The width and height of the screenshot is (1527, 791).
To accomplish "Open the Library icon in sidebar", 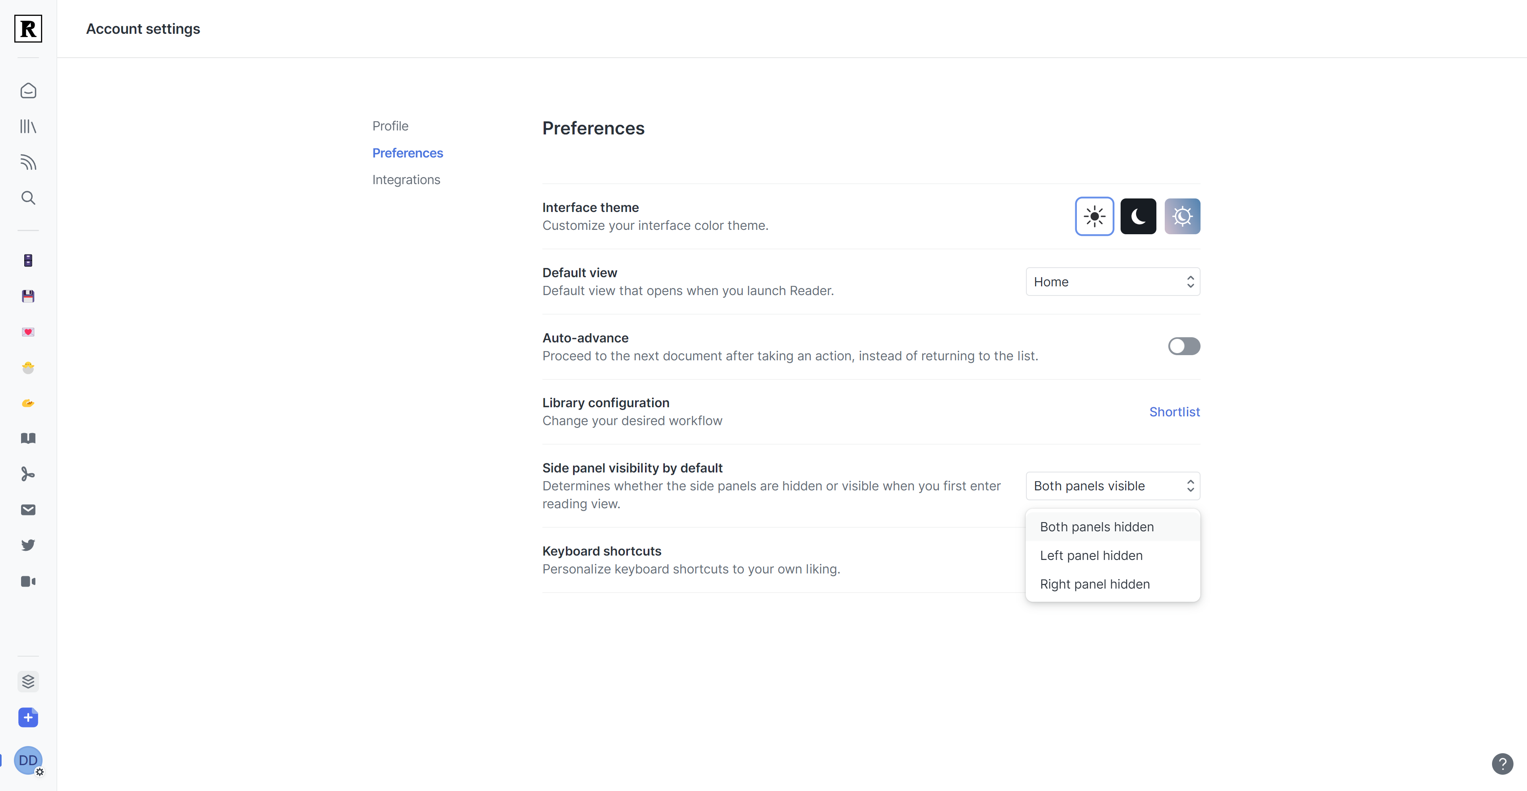I will point(28,126).
